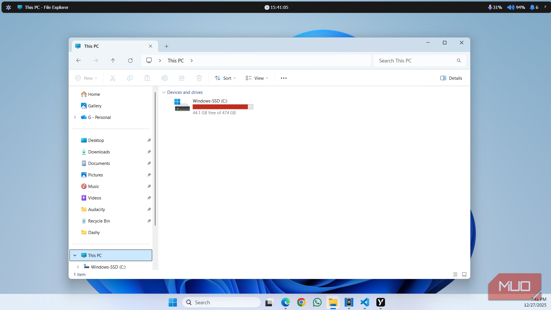
Task: Open the View dropdown menu
Action: point(257,78)
